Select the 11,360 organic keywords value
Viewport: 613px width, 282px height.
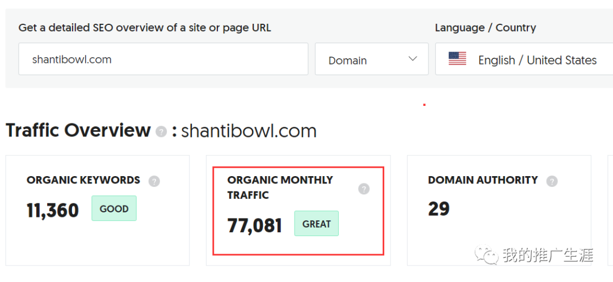tap(53, 210)
